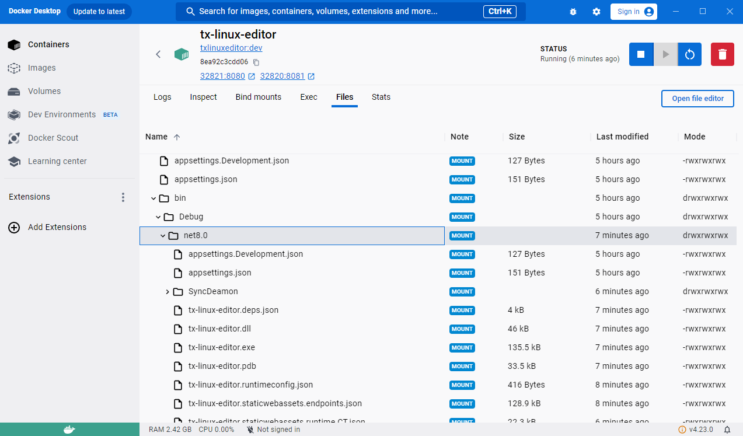This screenshot has width=743, height=436.
Task: Open port link 32821:8080
Action: pyautogui.click(x=222, y=76)
